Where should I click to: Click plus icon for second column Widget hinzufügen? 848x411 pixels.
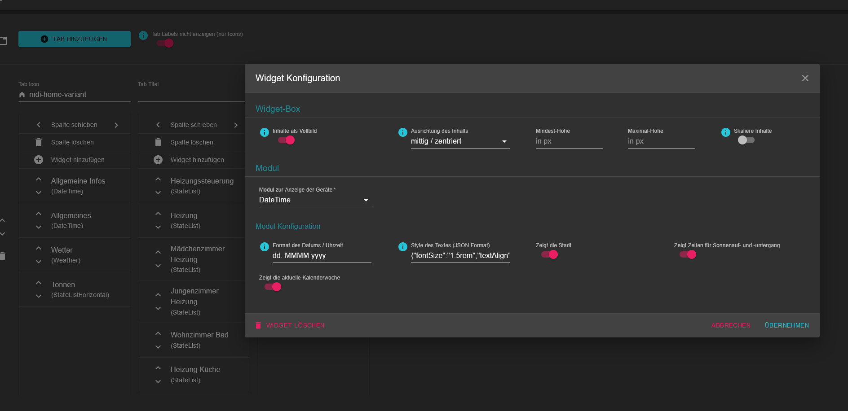[x=158, y=160]
